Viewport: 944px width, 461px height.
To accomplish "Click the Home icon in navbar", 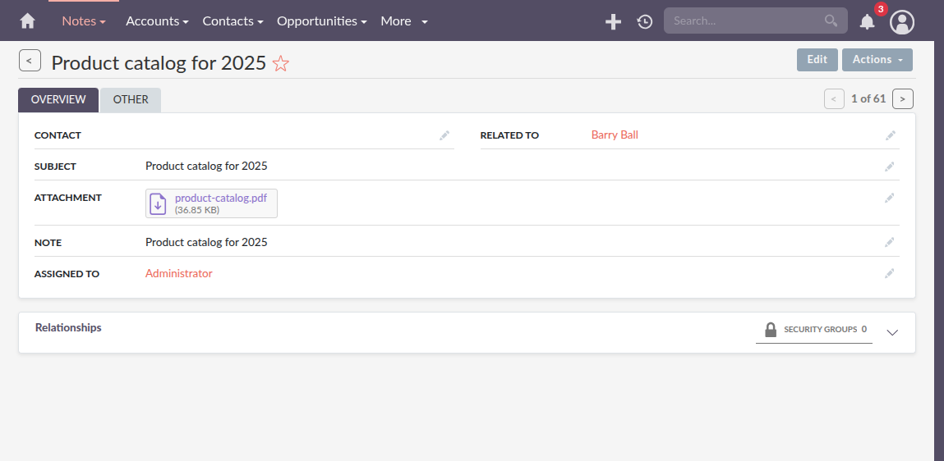I will click(x=28, y=21).
